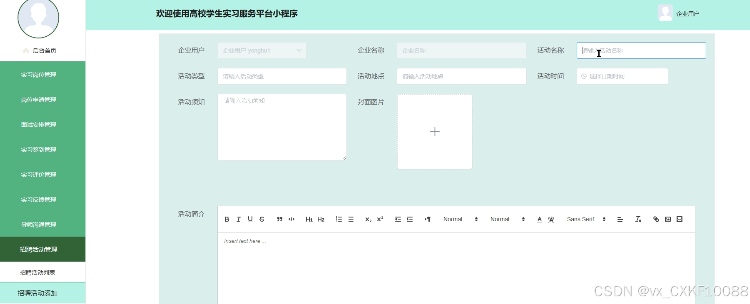Toggle bold formatting in the editor
The width and height of the screenshot is (750, 304).
(x=227, y=219)
